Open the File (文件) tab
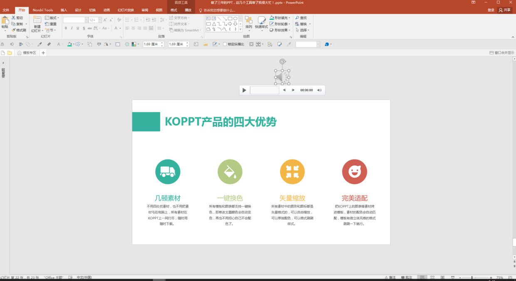Screen dimensions: 516x281 point(6,10)
